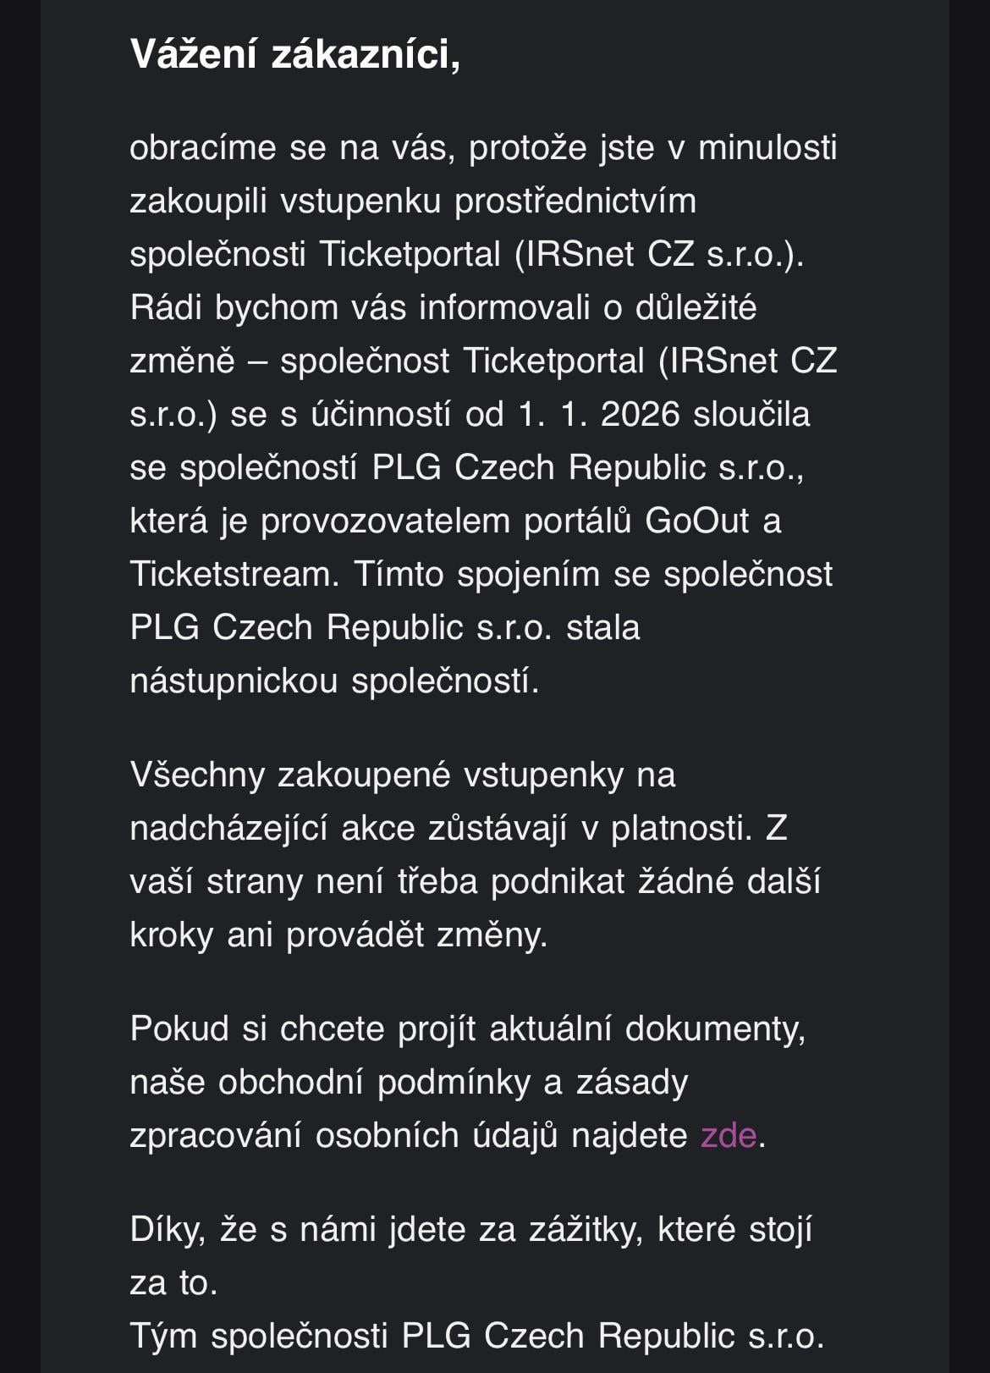Click the words "Rádi bychom vás informovali"
This screenshot has height=1373, width=990.
(x=360, y=307)
